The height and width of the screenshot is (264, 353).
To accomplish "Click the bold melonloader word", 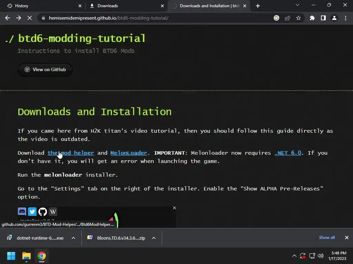I will tap(63, 175).
